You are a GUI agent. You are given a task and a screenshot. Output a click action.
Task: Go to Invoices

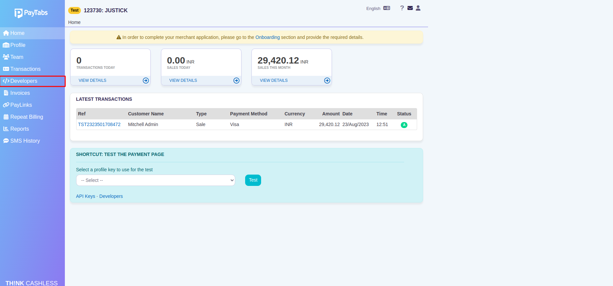point(32,93)
